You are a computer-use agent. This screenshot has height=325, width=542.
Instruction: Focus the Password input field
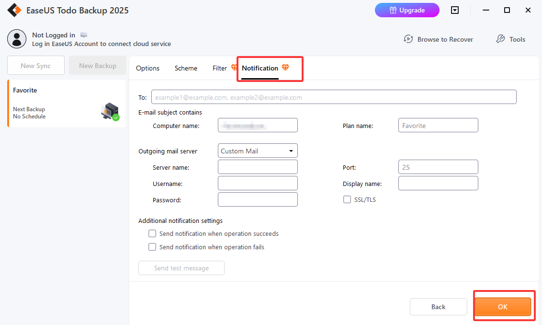[x=258, y=199]
